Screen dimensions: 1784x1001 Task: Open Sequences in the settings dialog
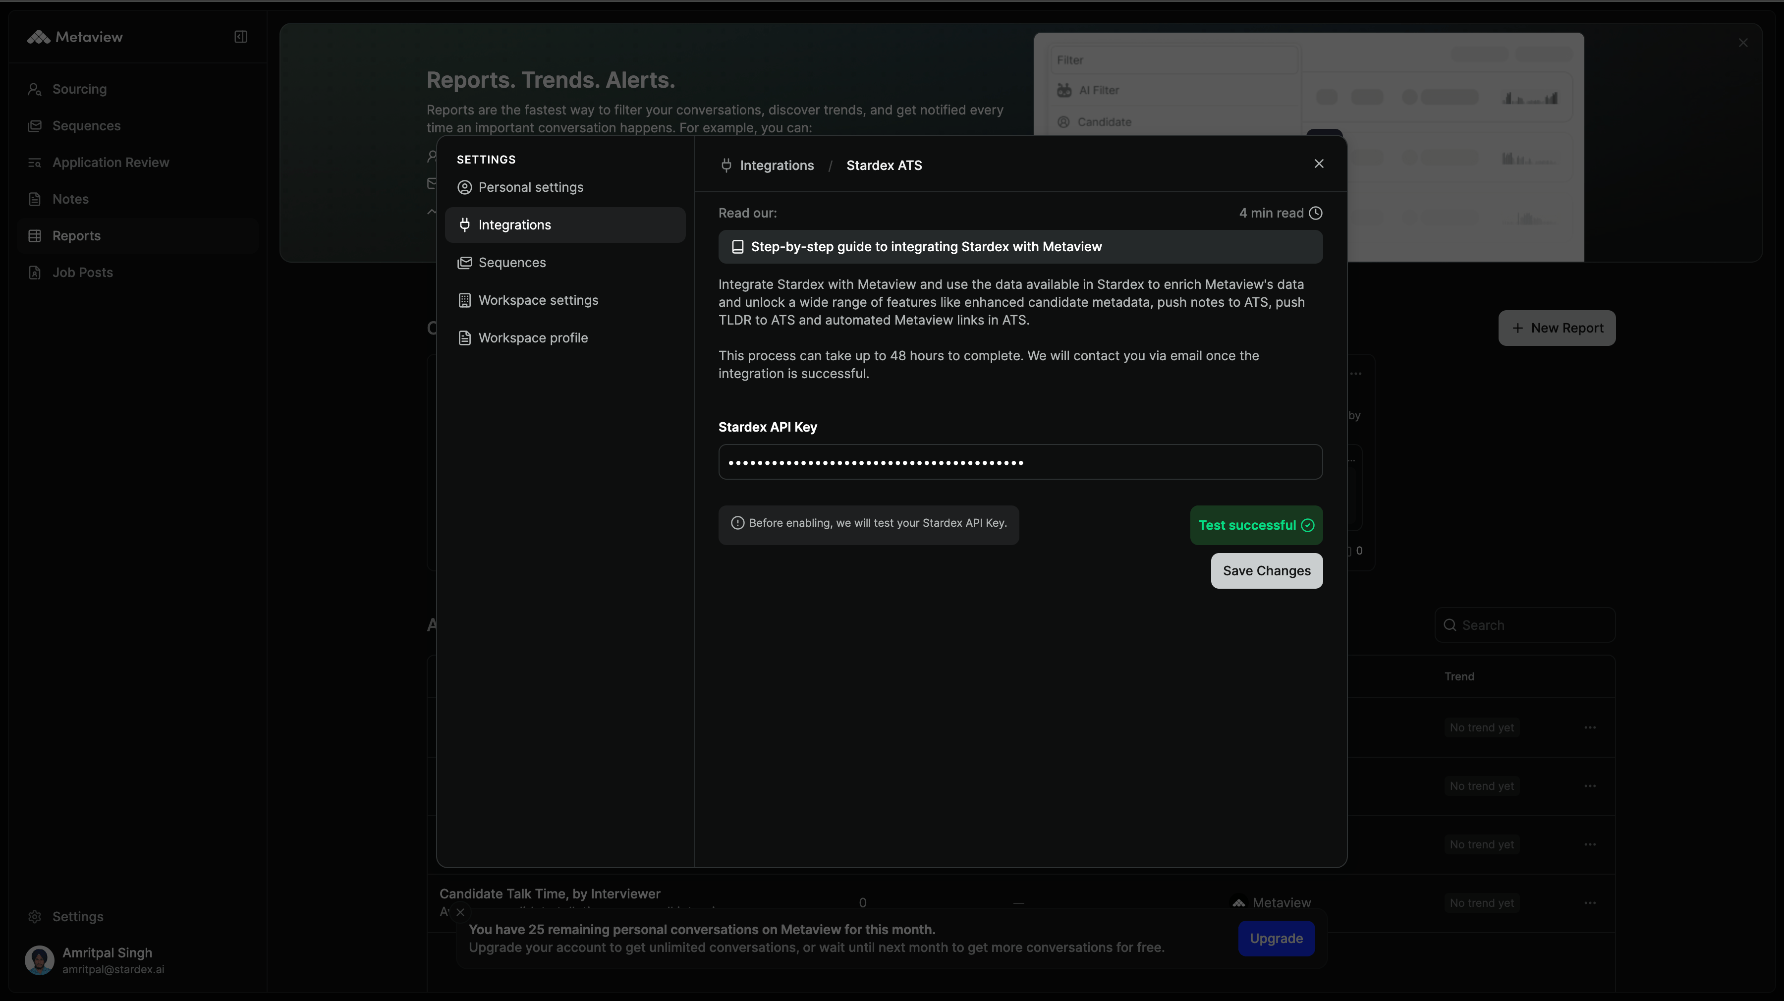coord(564,263)
